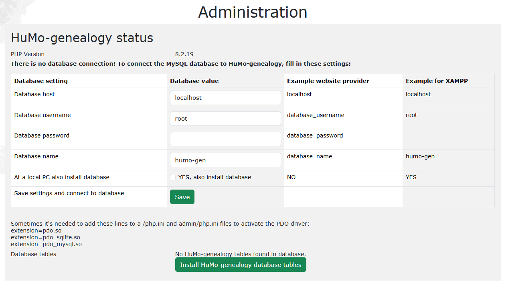Click the 'PHP Version' label

click(x=28, y=54)
